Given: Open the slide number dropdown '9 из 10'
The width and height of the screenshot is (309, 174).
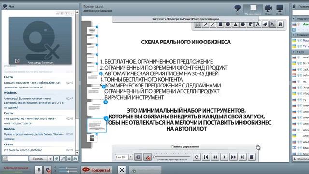Looking at the screenshot, I should tap(131, 157).
